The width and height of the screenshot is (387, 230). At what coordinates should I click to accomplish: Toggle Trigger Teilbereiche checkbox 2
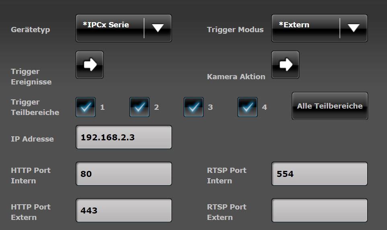point(139,107)
